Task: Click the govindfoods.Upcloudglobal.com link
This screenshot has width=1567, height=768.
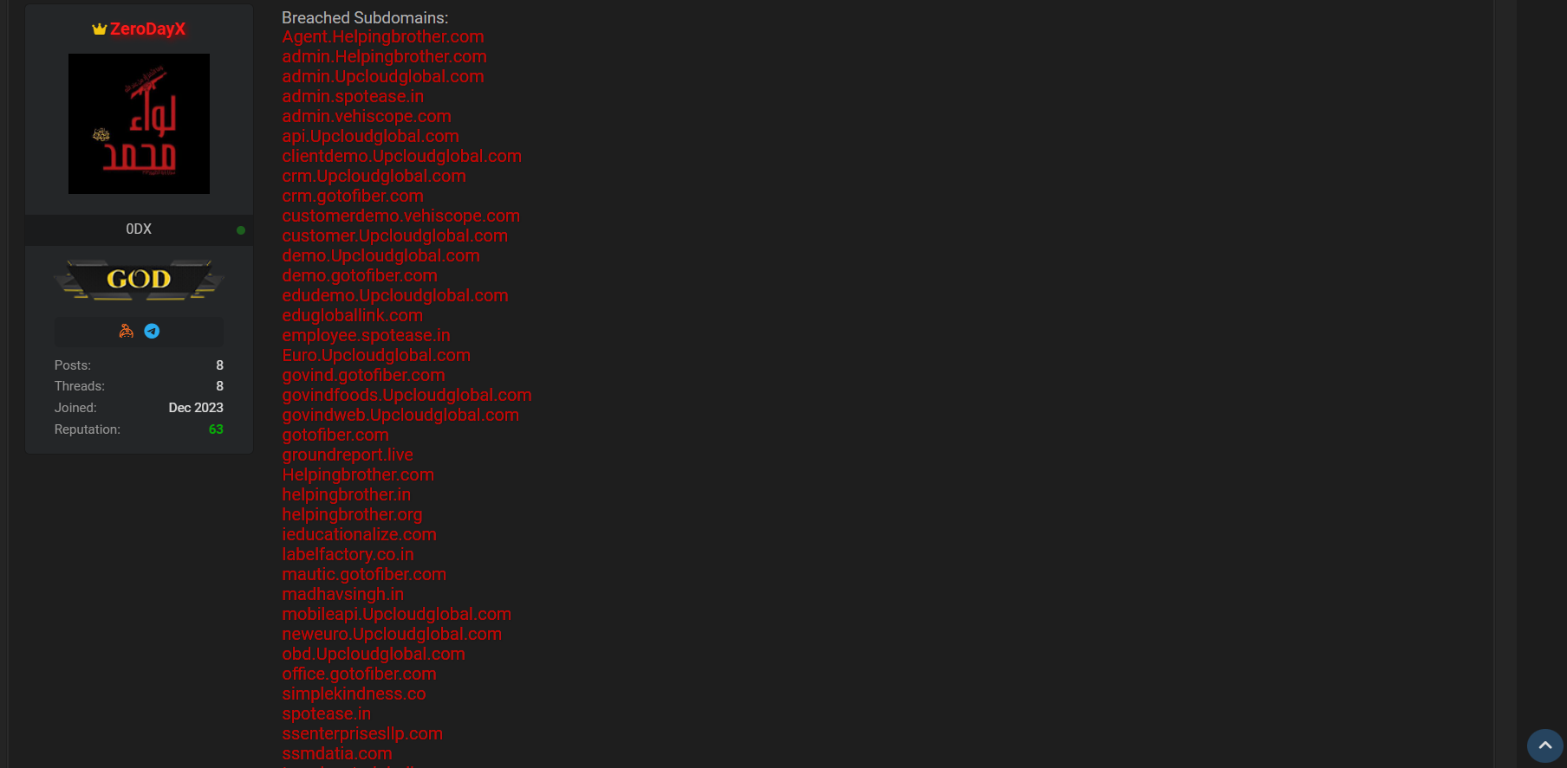Action: 406,396
